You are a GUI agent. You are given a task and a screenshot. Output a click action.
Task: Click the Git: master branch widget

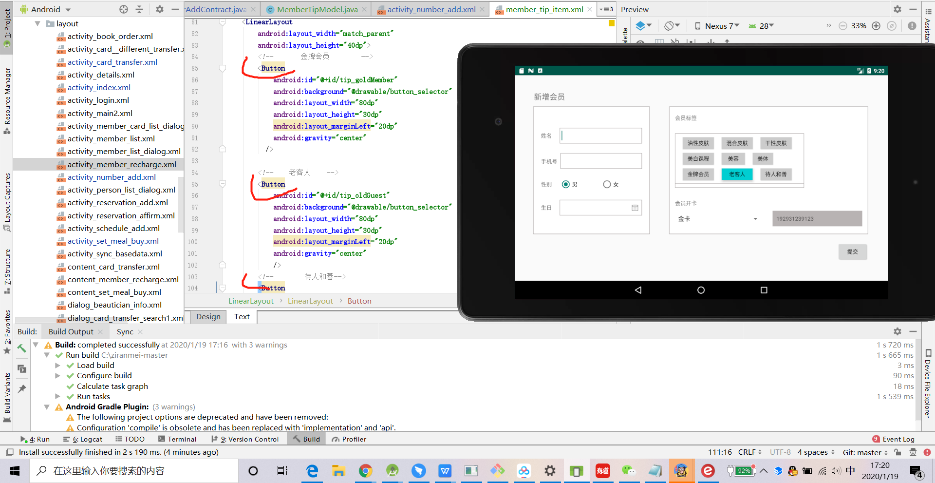865,452
